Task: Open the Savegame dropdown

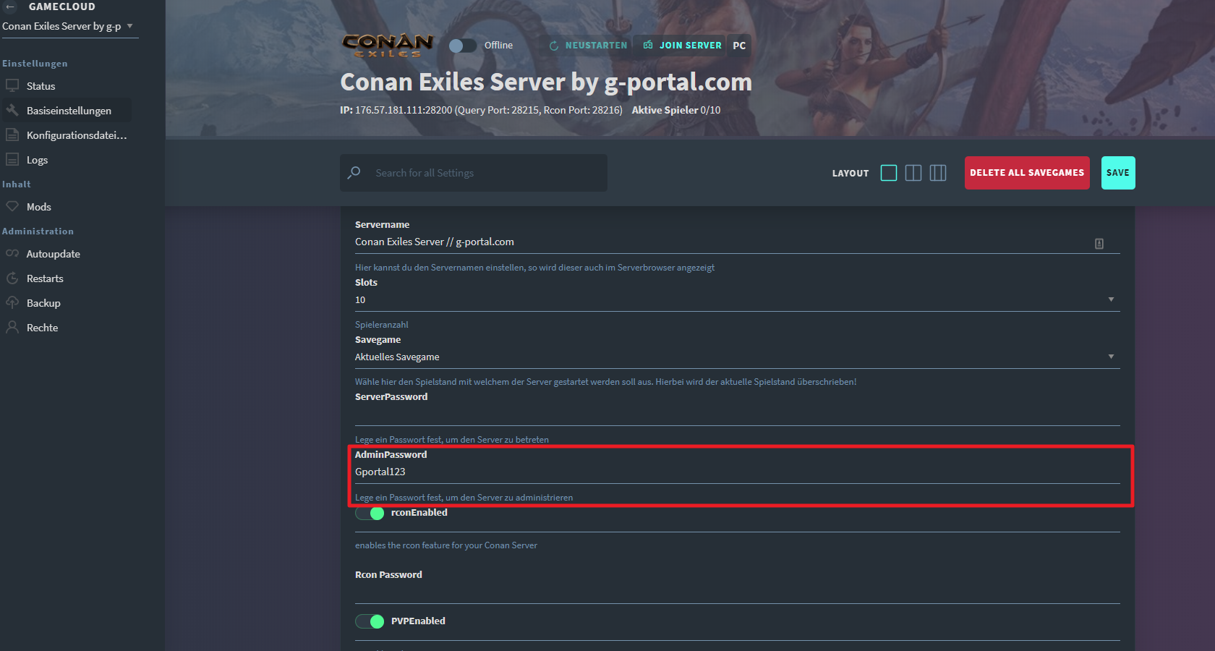Action: coord(737,357)
